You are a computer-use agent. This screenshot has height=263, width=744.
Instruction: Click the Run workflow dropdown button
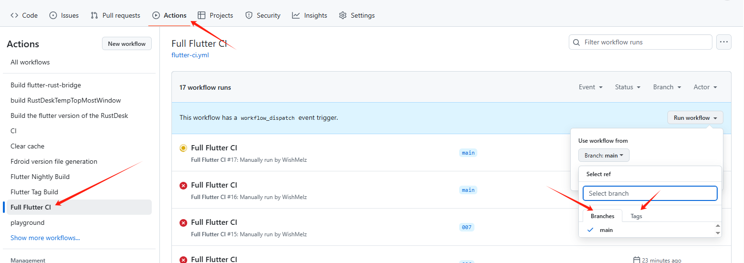coord(695,118)
